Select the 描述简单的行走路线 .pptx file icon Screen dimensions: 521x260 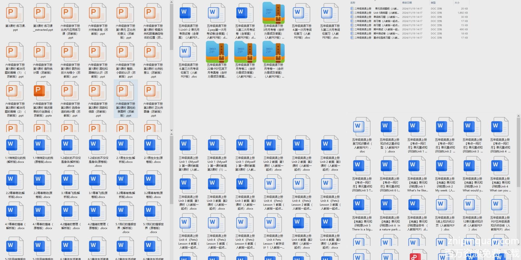43,91
